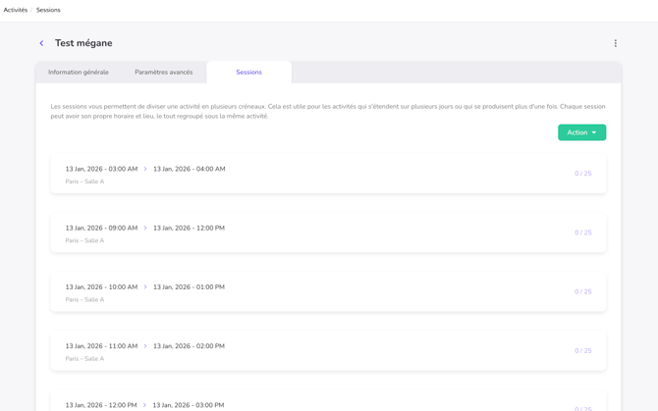Go to Activités breadcrumb link

16,10
